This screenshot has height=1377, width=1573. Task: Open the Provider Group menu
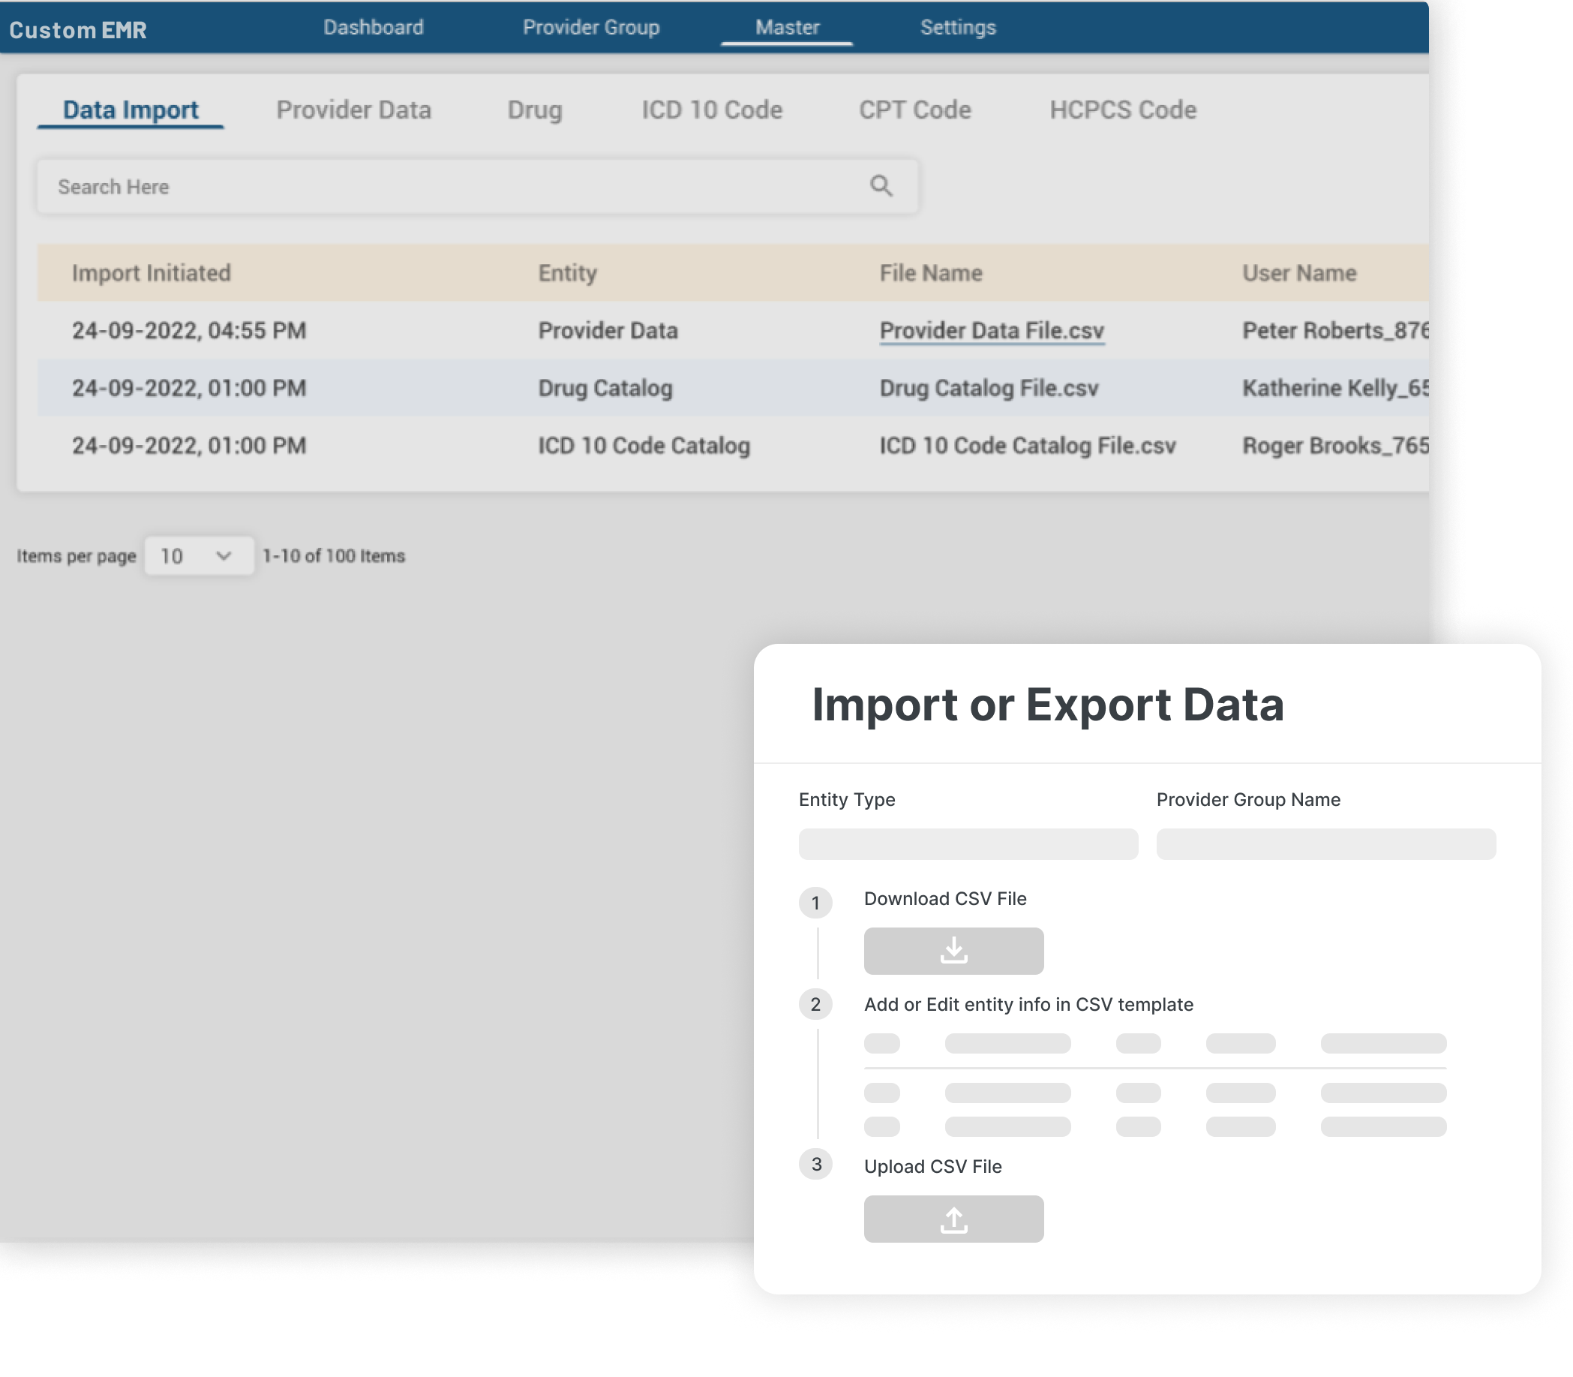pos(590,28)
